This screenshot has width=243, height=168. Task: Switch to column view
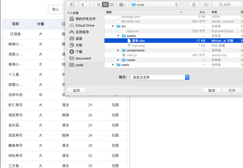(112, 5)
